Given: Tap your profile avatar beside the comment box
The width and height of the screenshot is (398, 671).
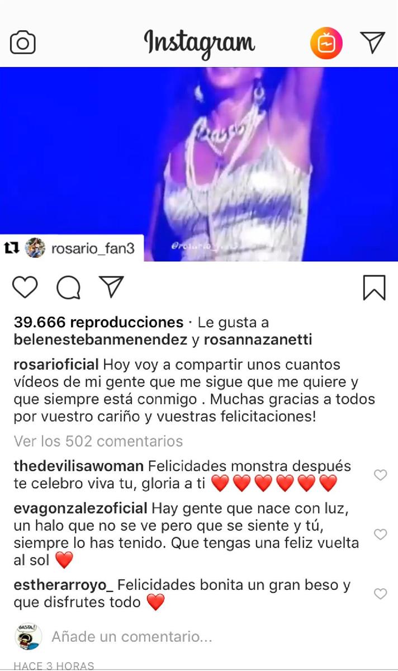Looking at the screenshot, I should (28, 636).
